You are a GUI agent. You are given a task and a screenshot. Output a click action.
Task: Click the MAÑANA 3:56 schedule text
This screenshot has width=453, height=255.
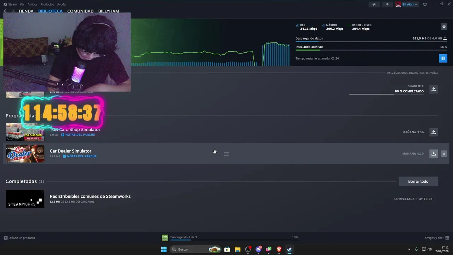(413, 132)
